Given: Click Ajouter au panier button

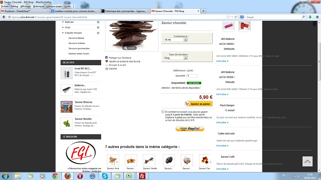Looking at the screenshot, I should pyautogui.click(x=198, y=104).
